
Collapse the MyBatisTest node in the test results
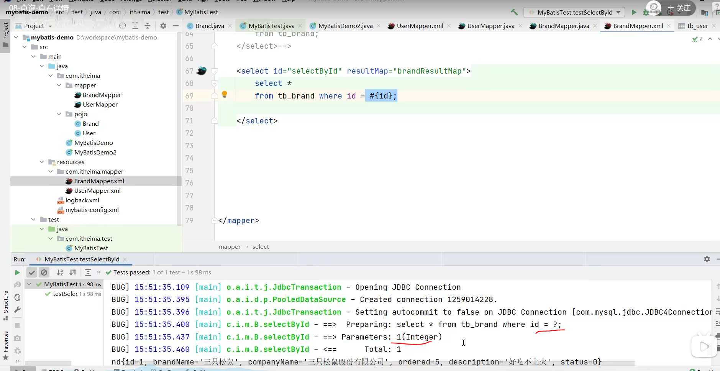pos(29,284)
